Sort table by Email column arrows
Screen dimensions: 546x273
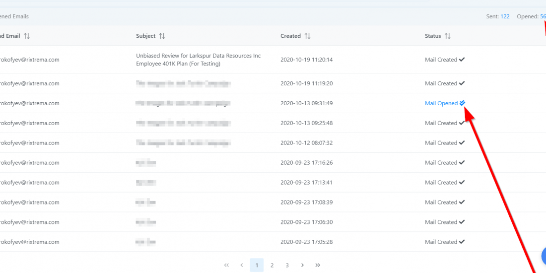[x=27, y=36]
